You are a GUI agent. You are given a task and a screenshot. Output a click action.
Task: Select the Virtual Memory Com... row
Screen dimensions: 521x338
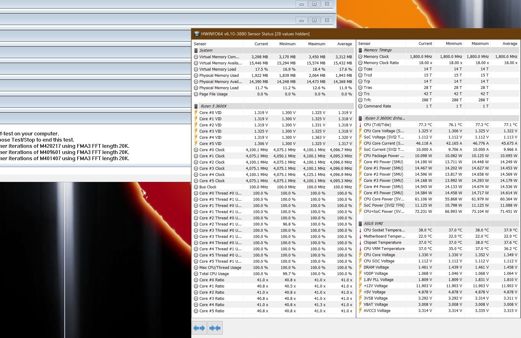coord(273,57)
